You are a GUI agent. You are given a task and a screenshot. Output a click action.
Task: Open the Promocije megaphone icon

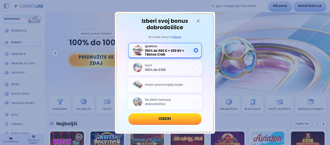point(7,31)
